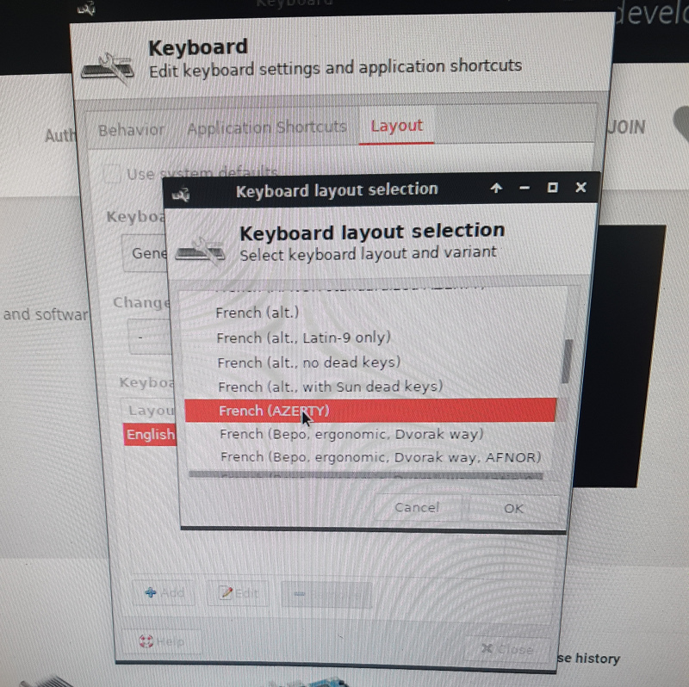Toggle Use system defaults checkbox
The image size is (689, 687).
click(x=112, y=174)
